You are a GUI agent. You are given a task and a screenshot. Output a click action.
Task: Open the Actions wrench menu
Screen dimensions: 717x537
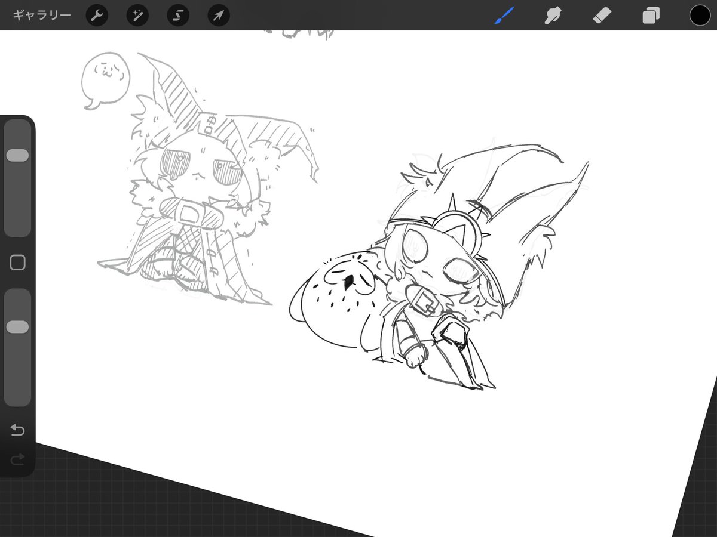coord(97,15)
